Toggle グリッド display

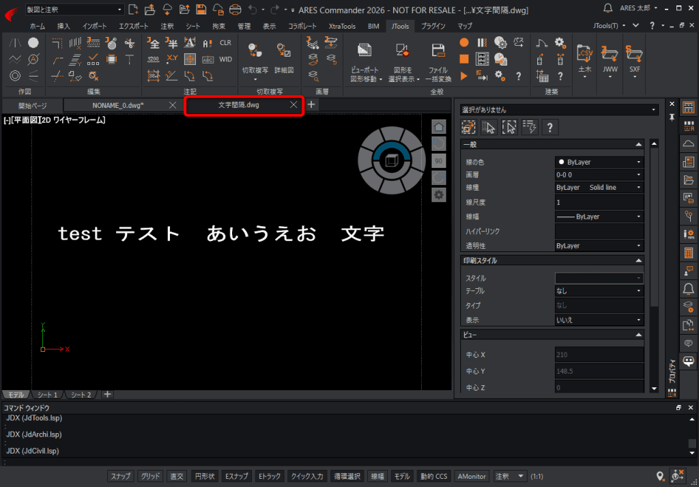coord(151,476)
